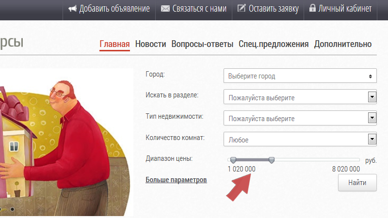Screen dimensions: 388x218
Task: Click the pencil-note icon by Оставить заявку
Action: pos(241,8)
